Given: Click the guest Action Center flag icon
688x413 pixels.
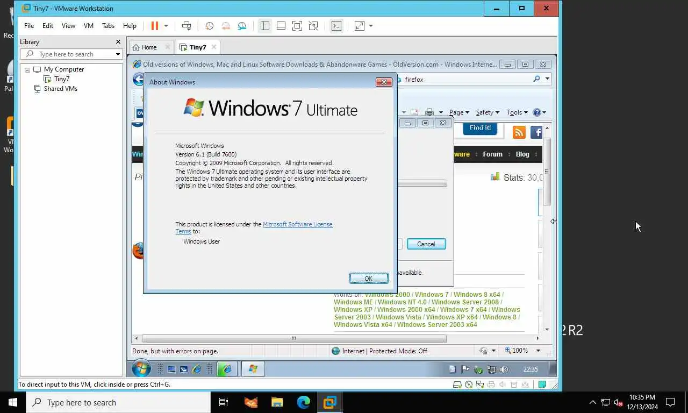Looking at the screenshot, I should point(465,369).
